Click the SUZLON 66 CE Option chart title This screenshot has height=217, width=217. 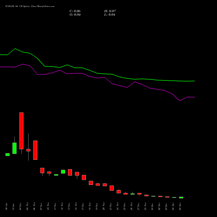coord(30,7)
